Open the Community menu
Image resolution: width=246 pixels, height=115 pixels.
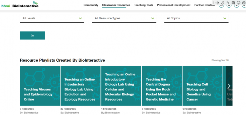pos(91,5)
